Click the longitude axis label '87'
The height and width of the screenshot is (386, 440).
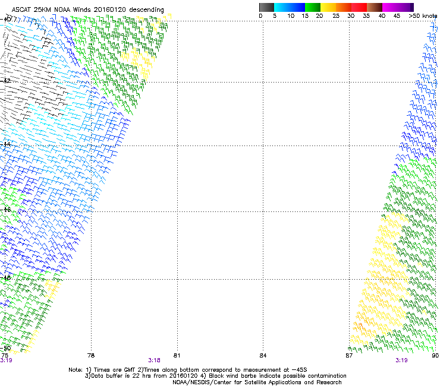(x=349, y=356)
